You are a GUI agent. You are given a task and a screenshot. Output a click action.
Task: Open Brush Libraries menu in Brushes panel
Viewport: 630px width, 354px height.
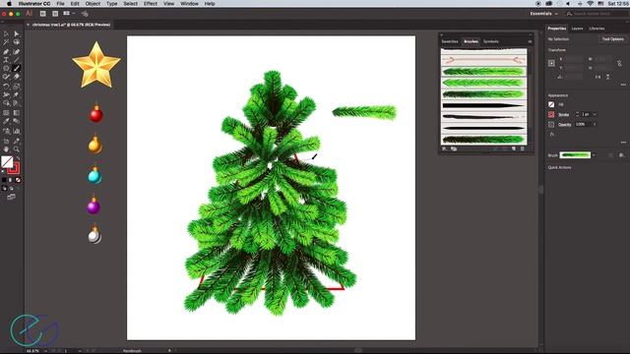[x=444, y=148]
